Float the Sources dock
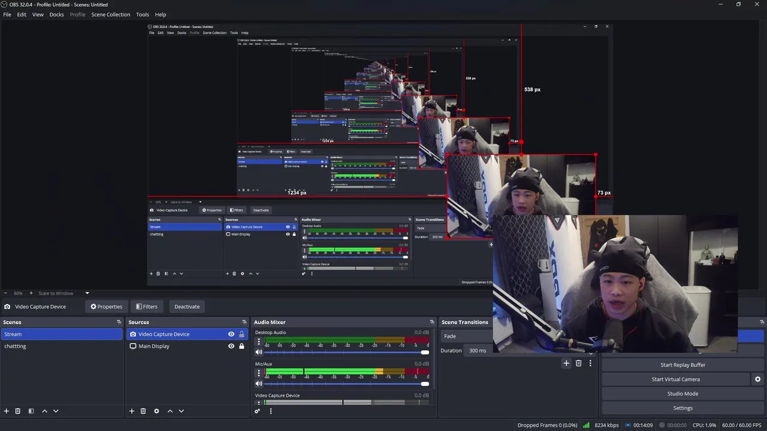This screenshot has height=431, width=767. (244, 322)
